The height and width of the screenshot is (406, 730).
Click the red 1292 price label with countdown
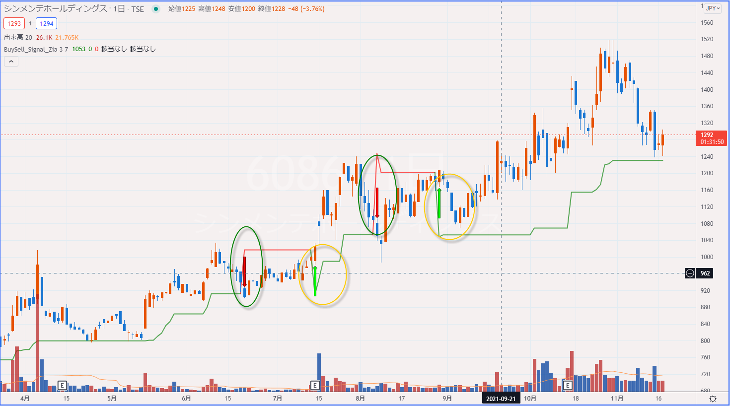712,138
